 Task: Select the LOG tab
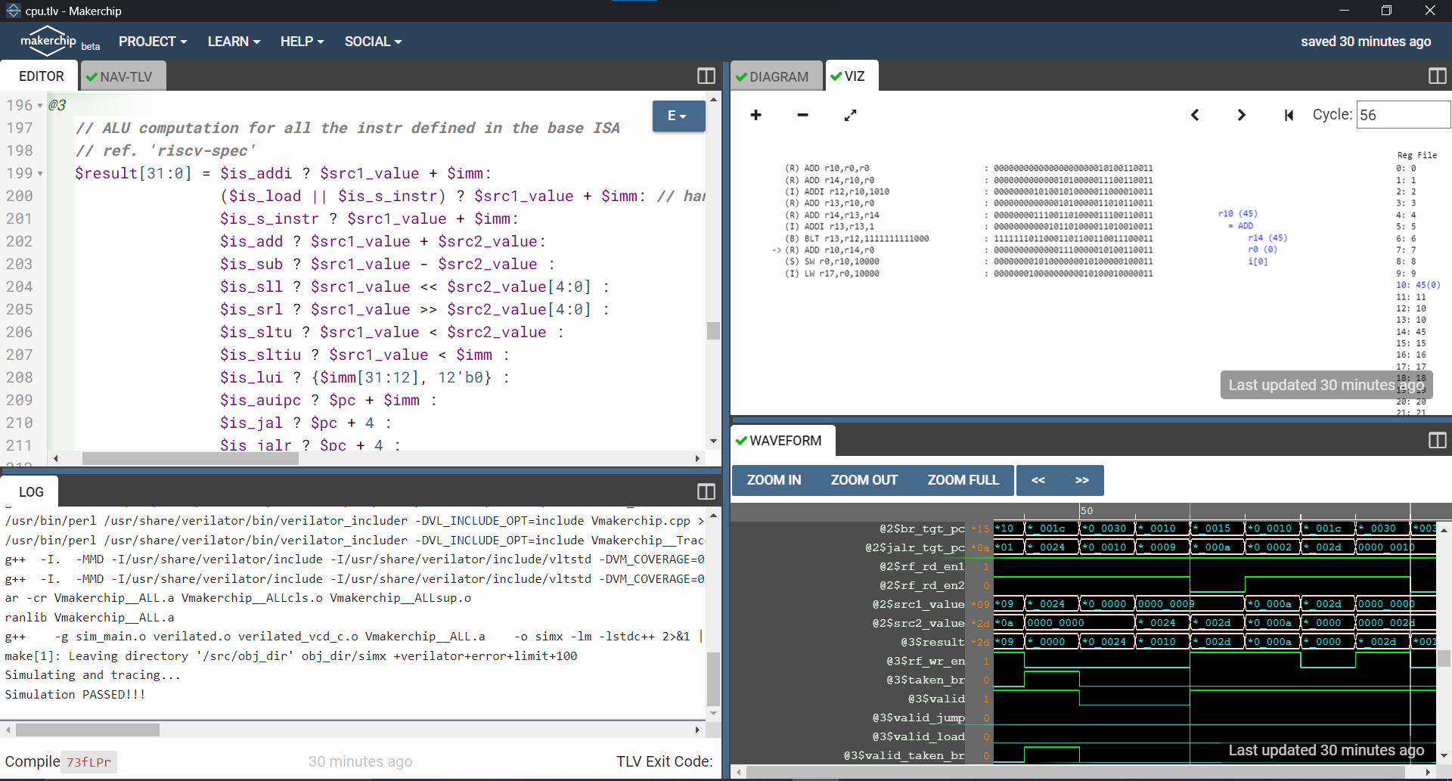coord(30,492)
